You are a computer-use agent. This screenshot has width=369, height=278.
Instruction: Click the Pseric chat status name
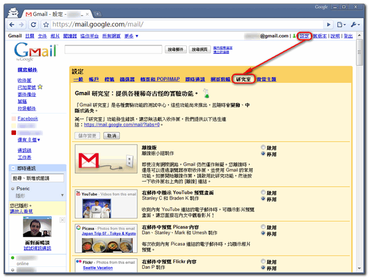(23, 188)
